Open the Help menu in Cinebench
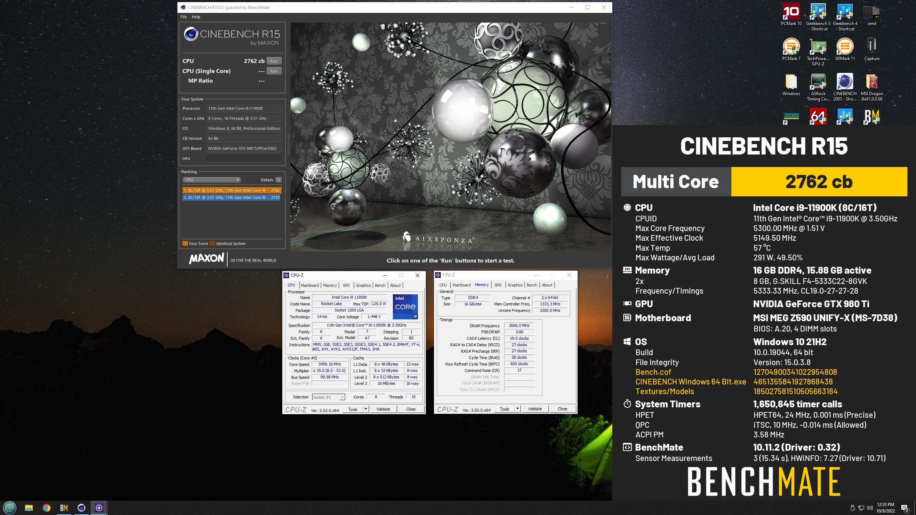916x515 pixels. [196, 17]
